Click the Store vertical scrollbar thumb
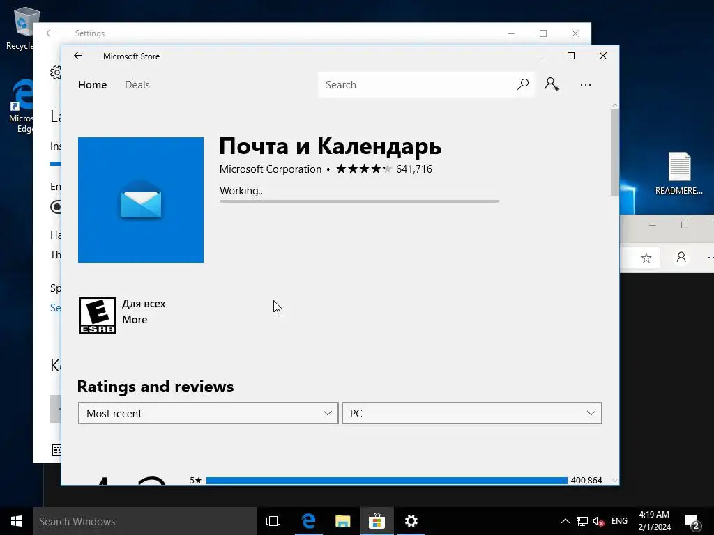Viewport: 714px width, 535px height. pos(615,153)
